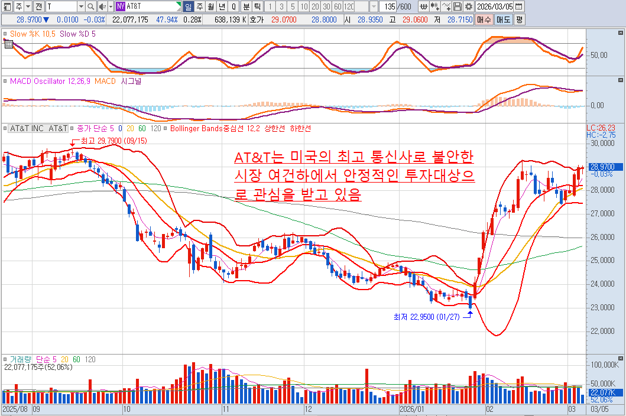Open chart settings gear icon
The width and height of the screenshot is (626, 416).
click(x=469, y=6)
